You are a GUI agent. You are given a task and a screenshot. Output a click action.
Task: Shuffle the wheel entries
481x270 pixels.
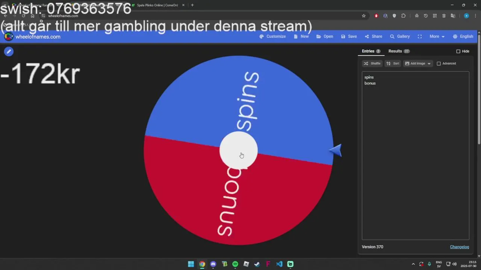(x=372, y=63)
